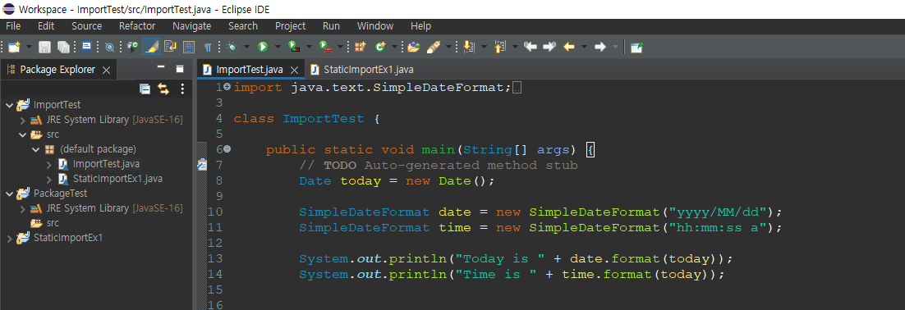
Task: Toggle Block Selection Mode icon
Action: (189, 48)
